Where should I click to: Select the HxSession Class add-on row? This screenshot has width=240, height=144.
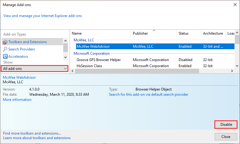(x=155, y=66)
